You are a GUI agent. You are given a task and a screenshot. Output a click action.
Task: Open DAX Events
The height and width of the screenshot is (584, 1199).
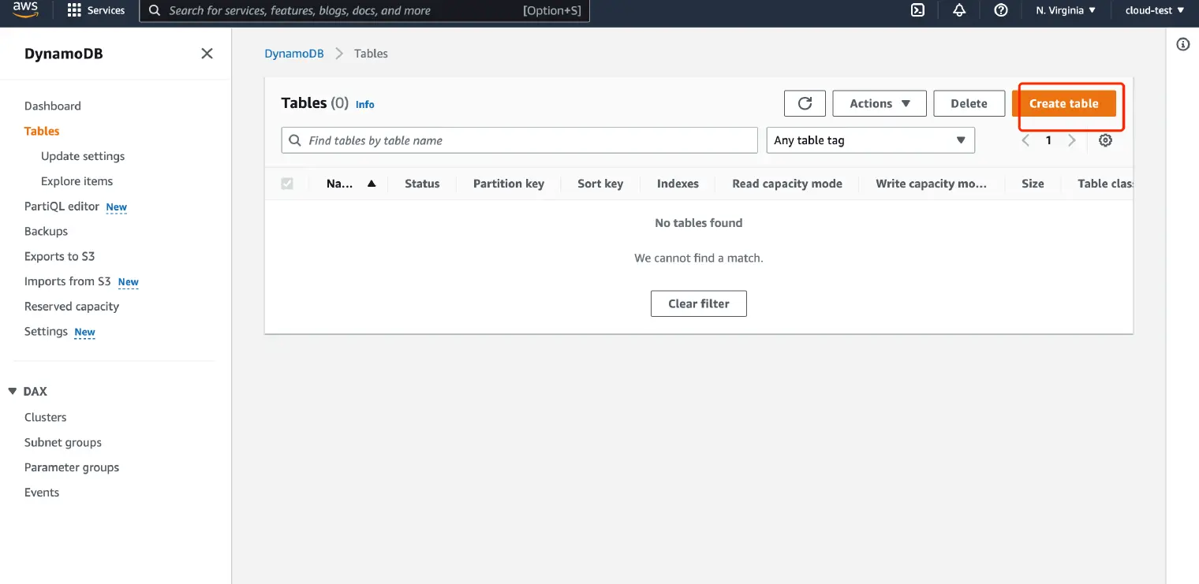pos(42,493)
